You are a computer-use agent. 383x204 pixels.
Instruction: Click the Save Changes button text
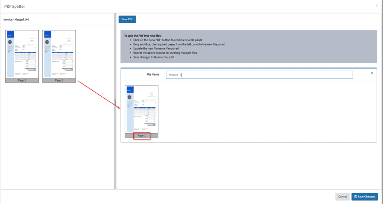click(x=366, y=197)
